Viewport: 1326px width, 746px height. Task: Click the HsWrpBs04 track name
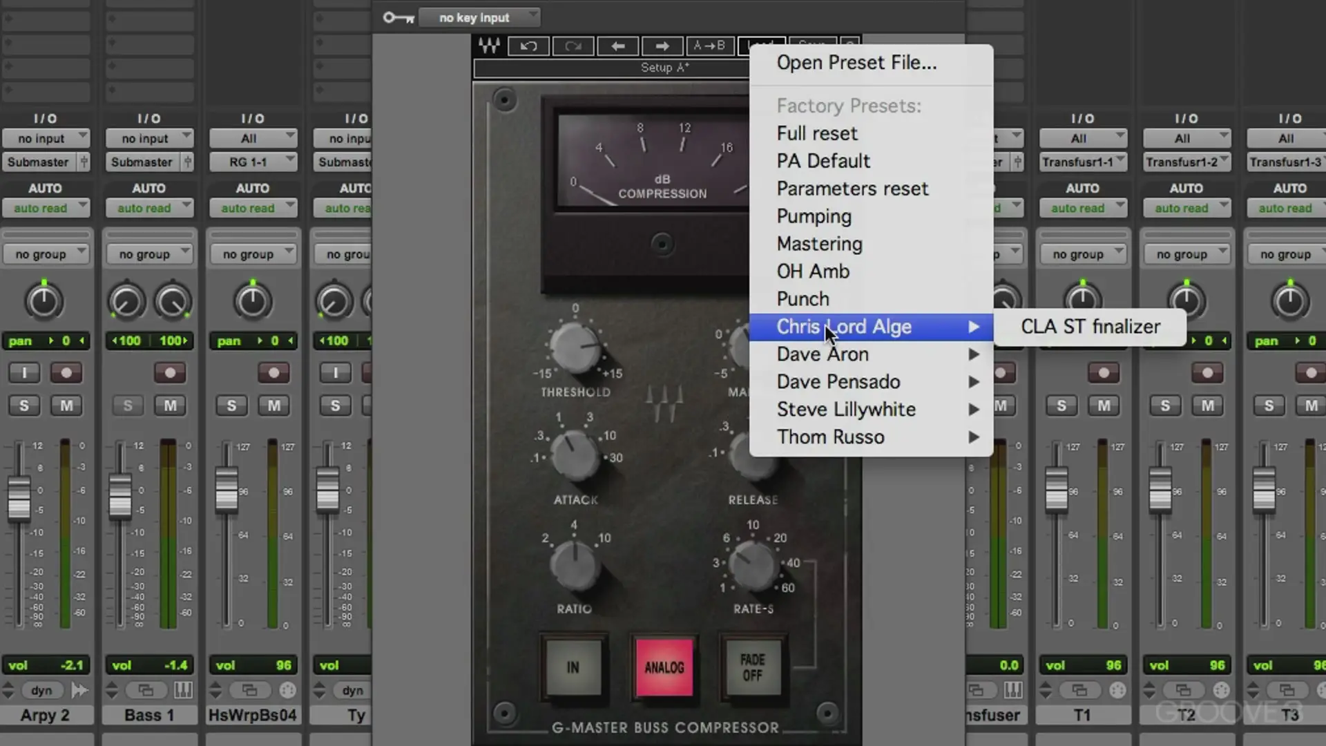253,715
